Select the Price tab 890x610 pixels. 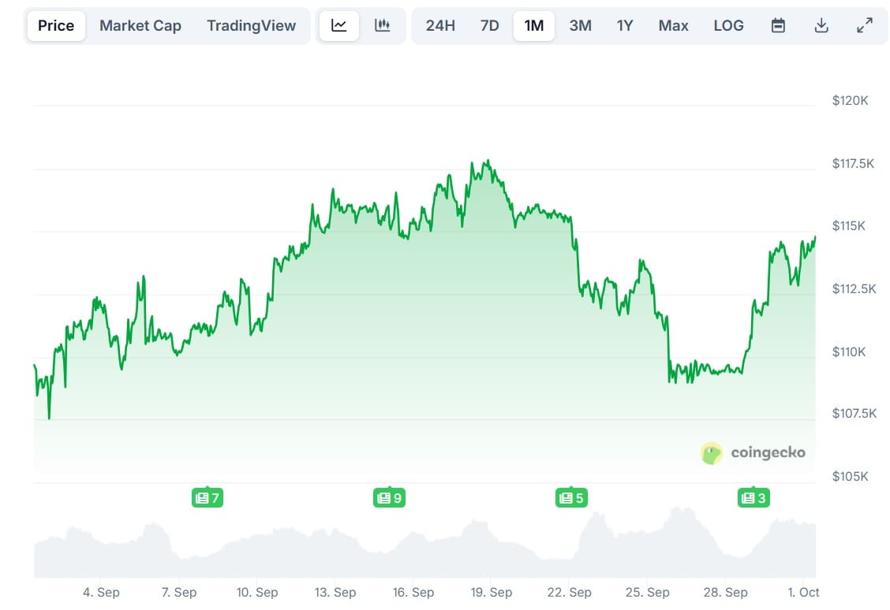pos(55,24)
